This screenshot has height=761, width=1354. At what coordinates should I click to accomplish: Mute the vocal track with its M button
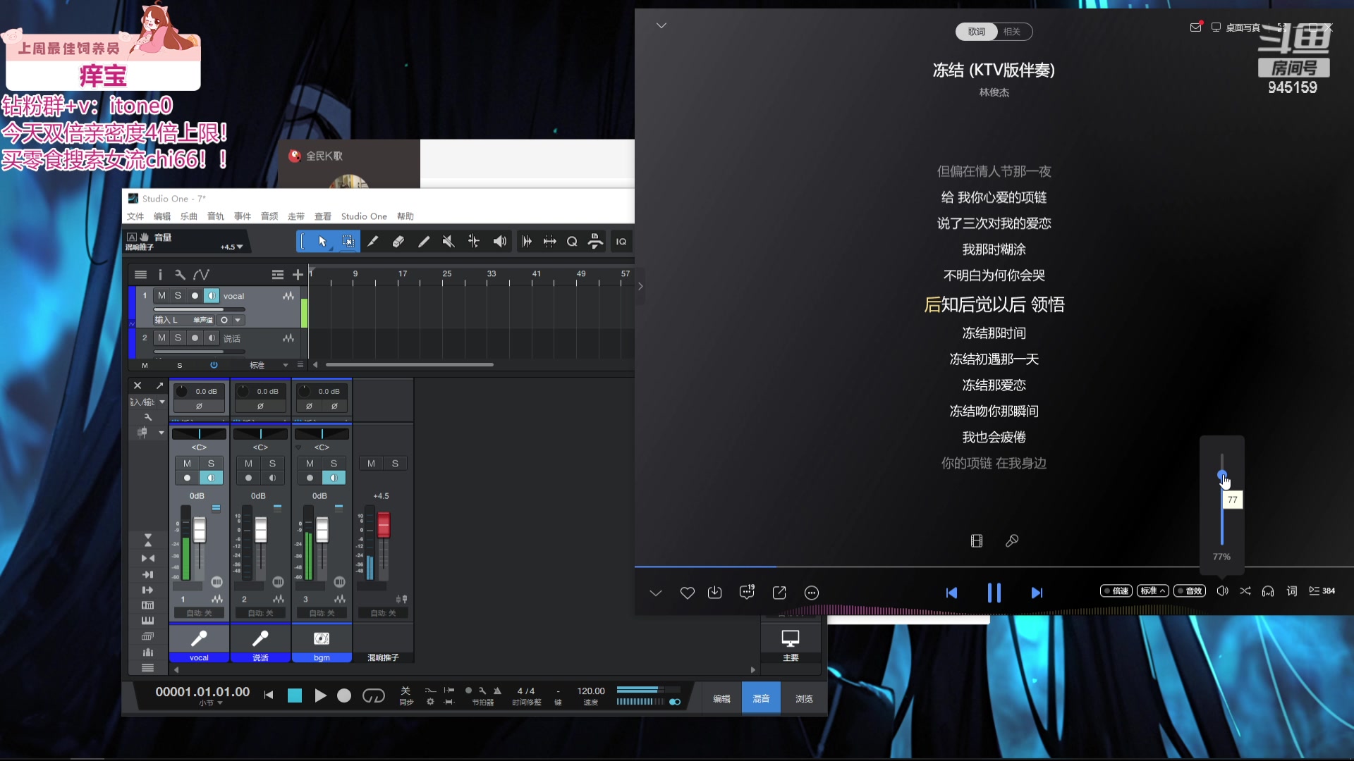[161, 295]
